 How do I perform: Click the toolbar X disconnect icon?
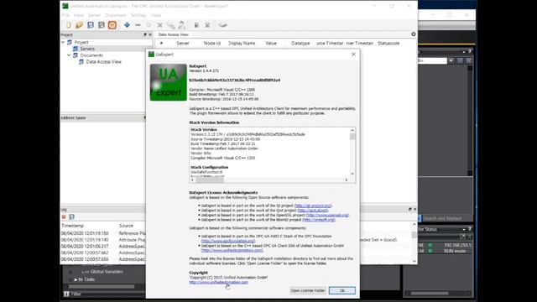159,25
